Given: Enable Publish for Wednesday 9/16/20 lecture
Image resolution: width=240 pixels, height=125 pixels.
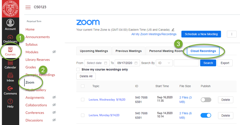Looking at the screenshot, I should tap(206, 100).
